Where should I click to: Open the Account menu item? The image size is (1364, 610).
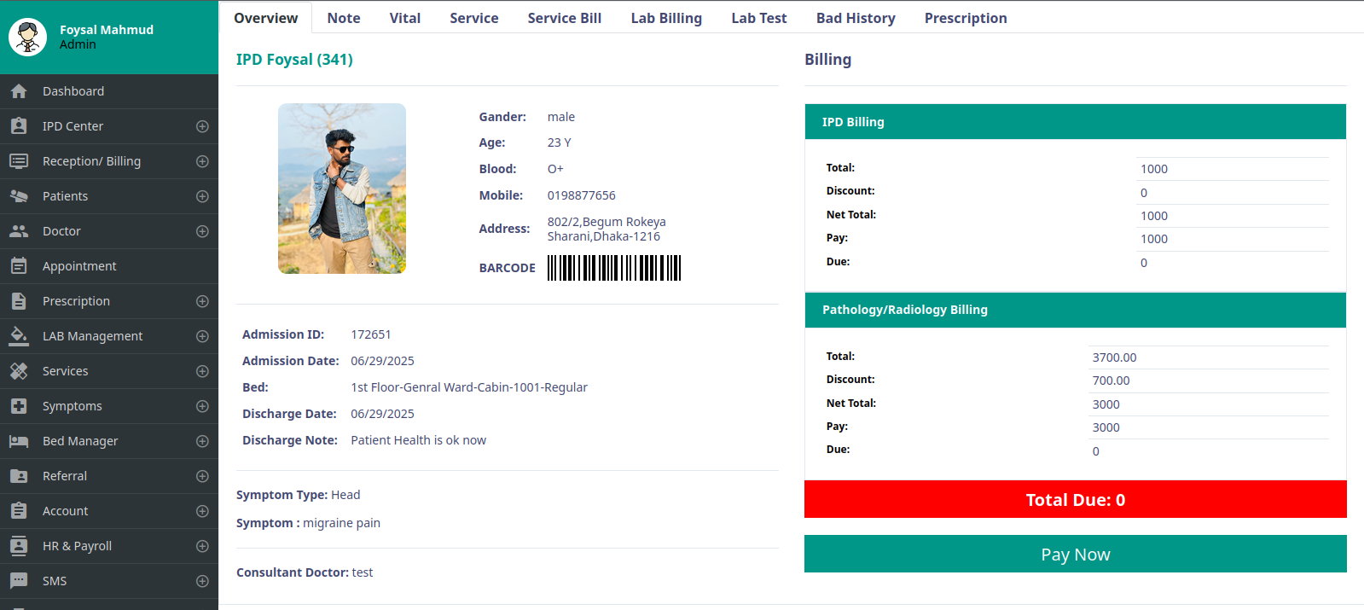[x=66, y=511]
